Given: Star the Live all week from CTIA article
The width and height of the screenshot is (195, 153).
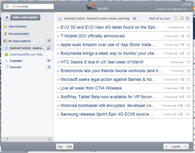Looking at the screenshot, I should coord(58,88).
